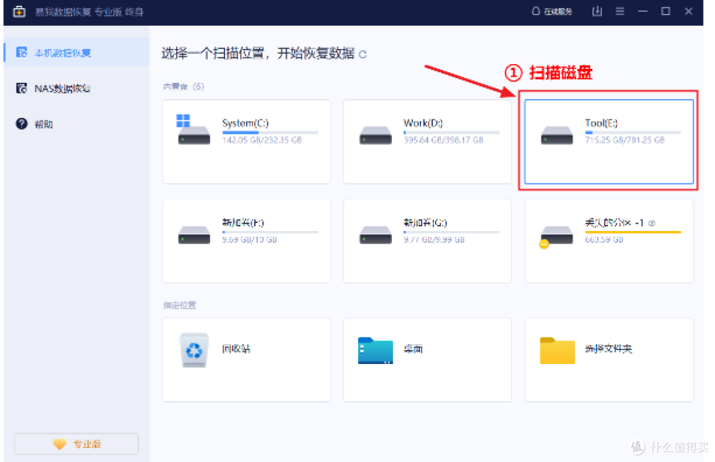The image size is (715, 462).
Task: Click the yellow folder icon
Action: point(557,350)
